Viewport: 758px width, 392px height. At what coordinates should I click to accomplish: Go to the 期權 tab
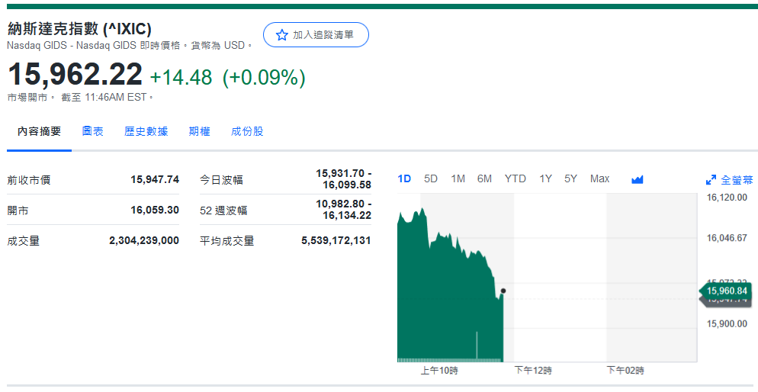[199, 131]
